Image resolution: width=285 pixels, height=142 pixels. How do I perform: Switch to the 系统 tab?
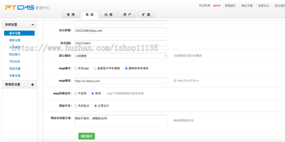(x=90, y=15)
